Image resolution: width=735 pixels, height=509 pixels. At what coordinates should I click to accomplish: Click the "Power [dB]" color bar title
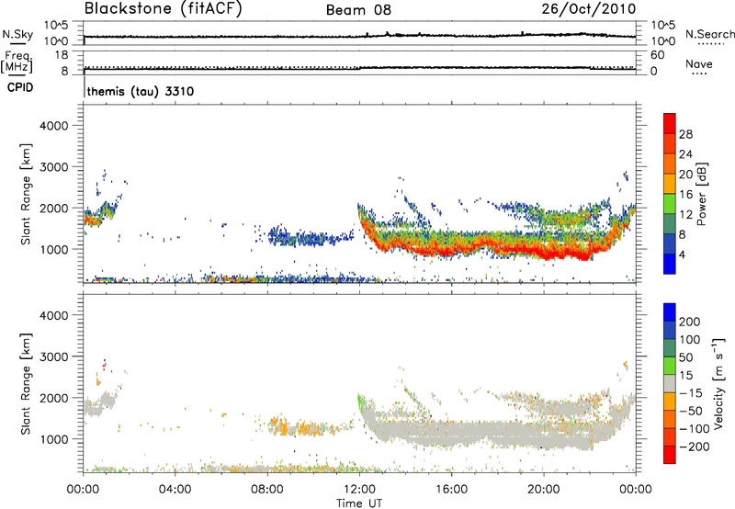[x=702, y=194]
